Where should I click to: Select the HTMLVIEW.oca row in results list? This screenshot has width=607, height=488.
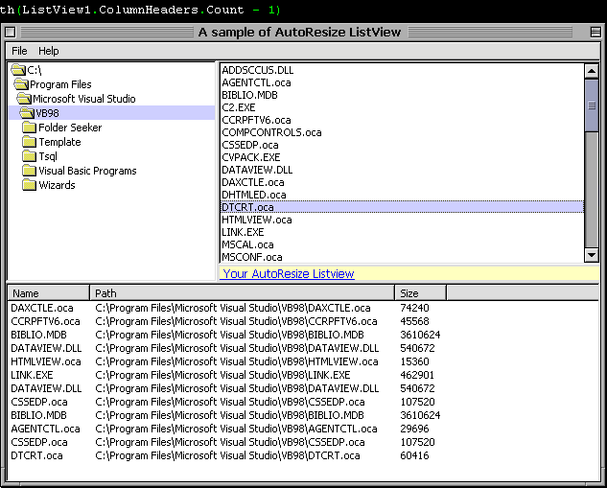point(46,361)
